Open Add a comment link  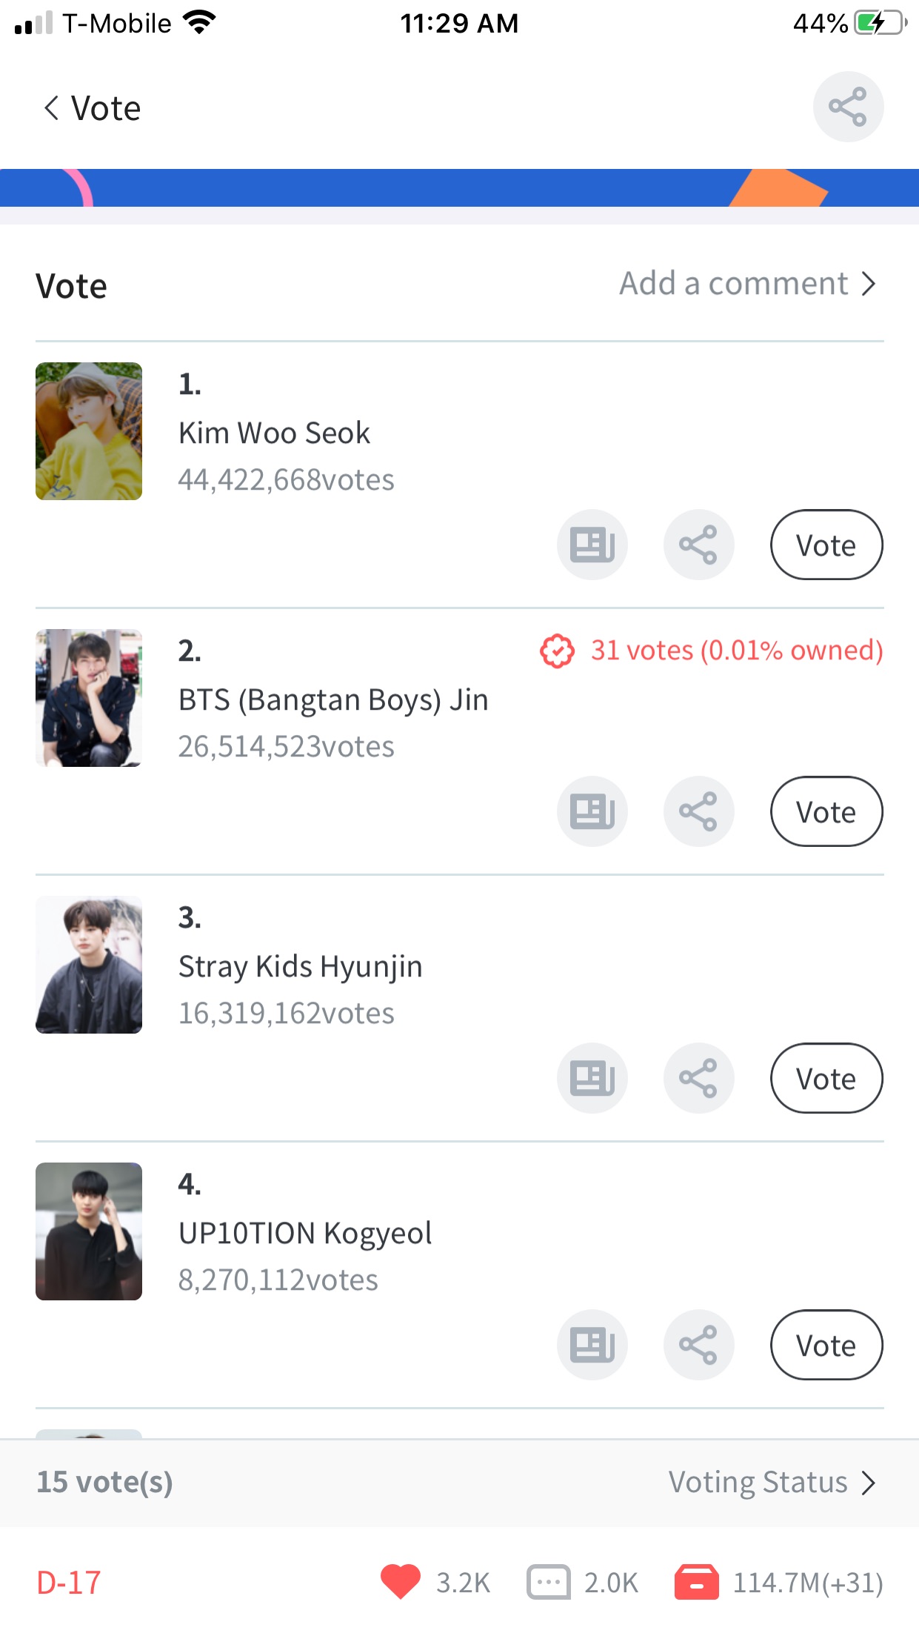747,284
